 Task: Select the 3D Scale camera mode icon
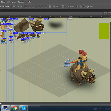point(91,6)
